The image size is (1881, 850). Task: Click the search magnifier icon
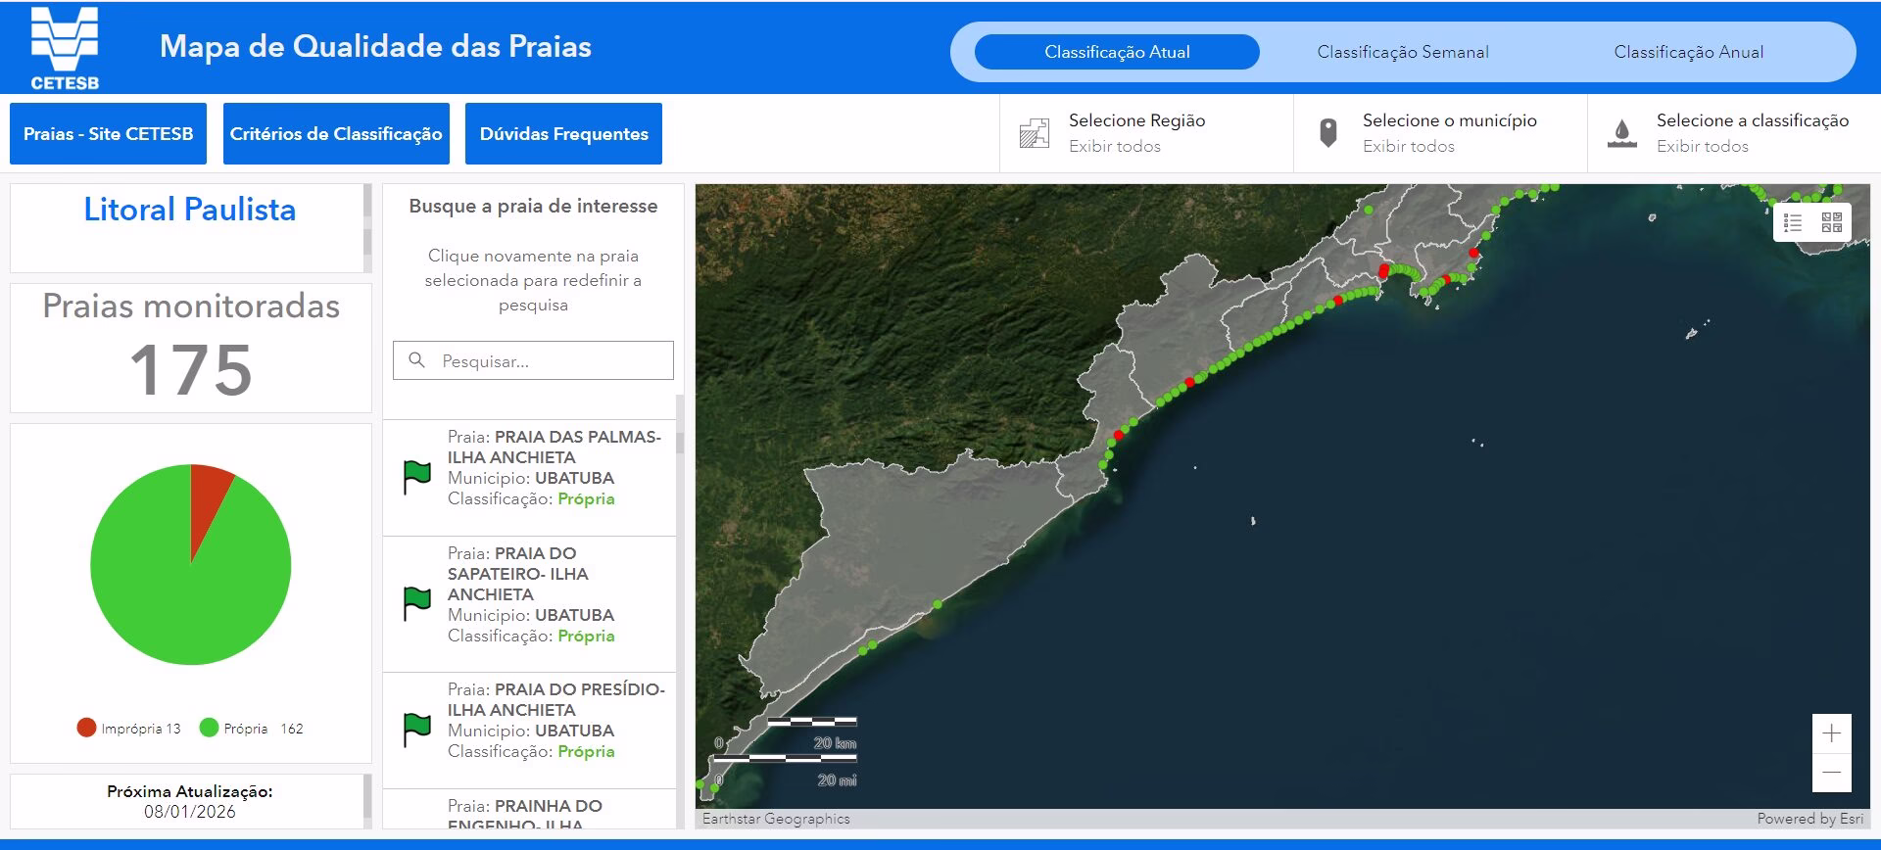[x=416, y=360]
